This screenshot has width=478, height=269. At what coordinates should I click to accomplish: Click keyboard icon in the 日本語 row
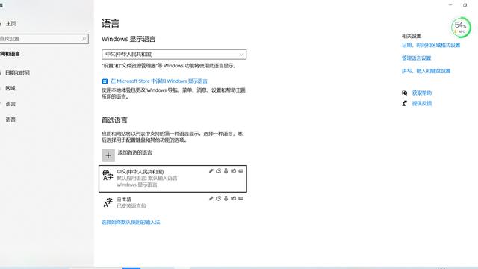[240, 198]
